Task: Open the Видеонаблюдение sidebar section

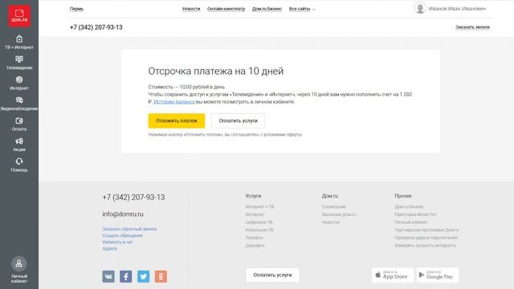Action: point(19,104)
